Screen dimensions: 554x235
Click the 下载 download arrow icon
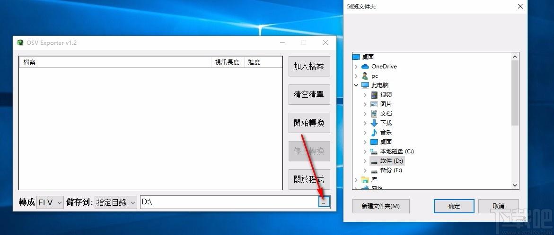coord(374,123)
